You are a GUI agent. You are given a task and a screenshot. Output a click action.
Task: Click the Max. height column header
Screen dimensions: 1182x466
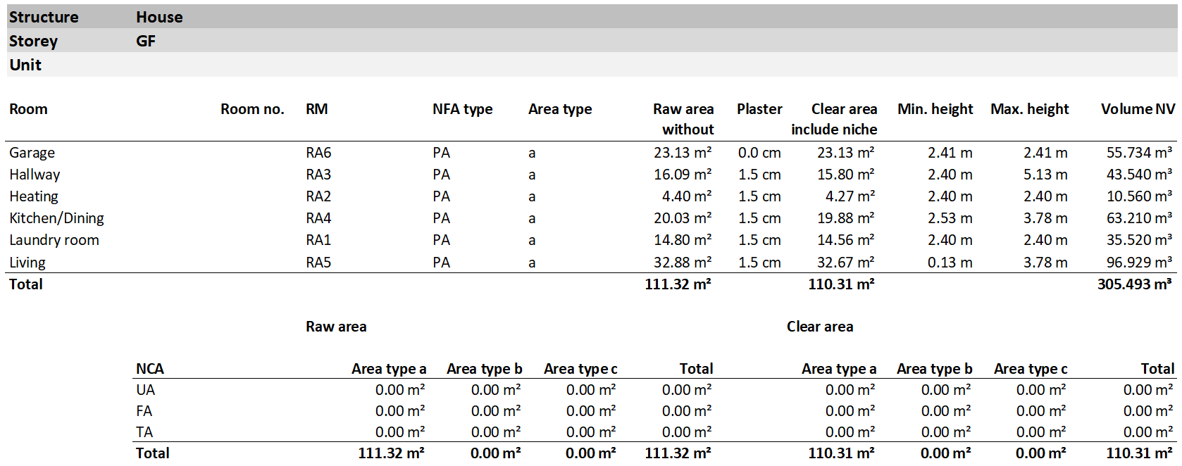1030,109
